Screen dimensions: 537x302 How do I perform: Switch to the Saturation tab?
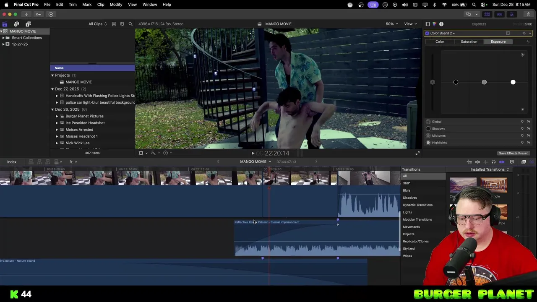469,42
